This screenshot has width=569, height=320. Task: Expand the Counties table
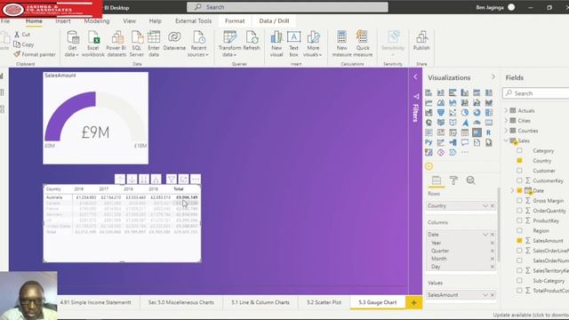[506, 131]
